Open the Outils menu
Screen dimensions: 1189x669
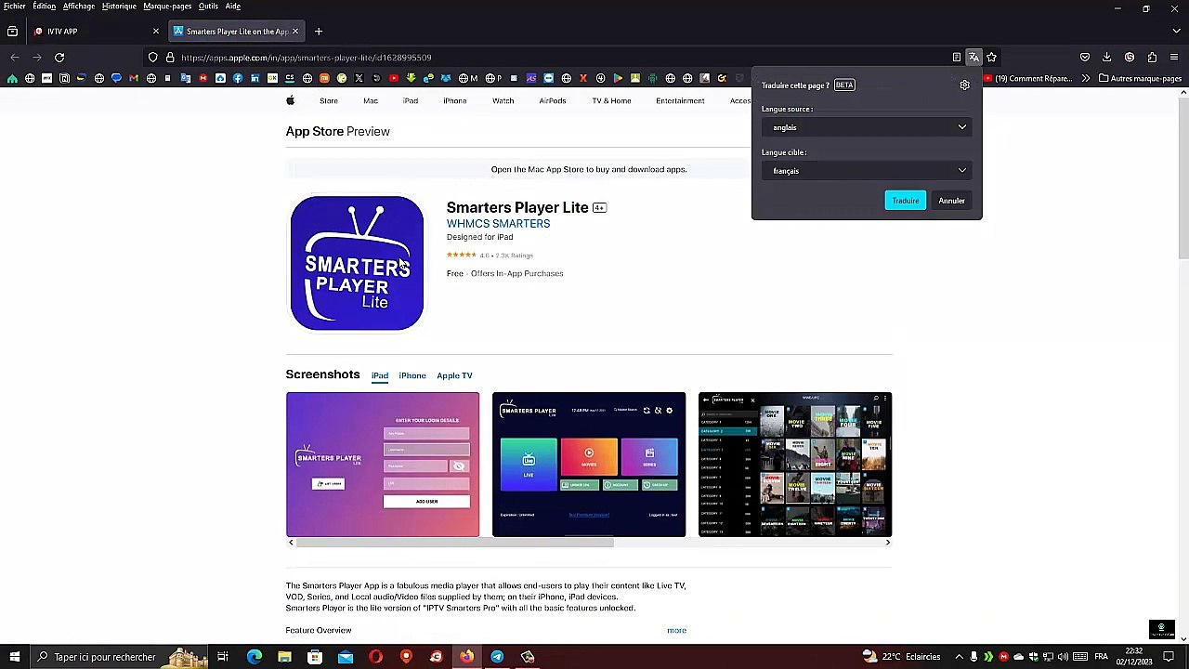click(208, 7)
